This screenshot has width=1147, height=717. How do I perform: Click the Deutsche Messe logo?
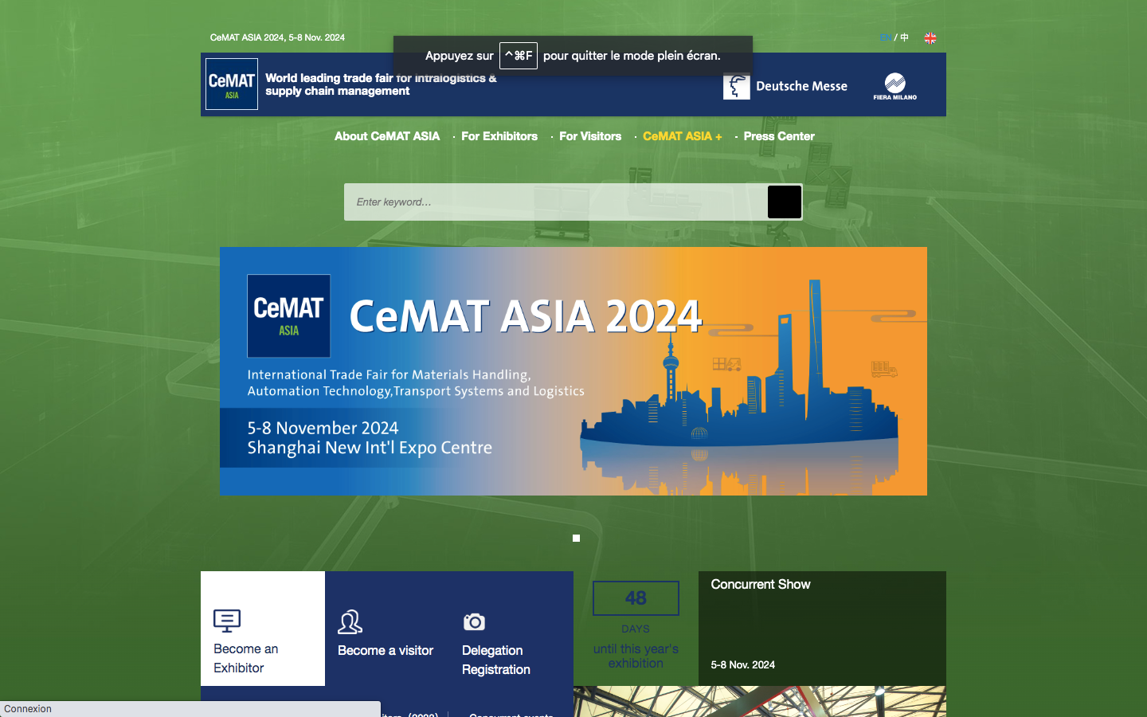(x=785, y=86)
